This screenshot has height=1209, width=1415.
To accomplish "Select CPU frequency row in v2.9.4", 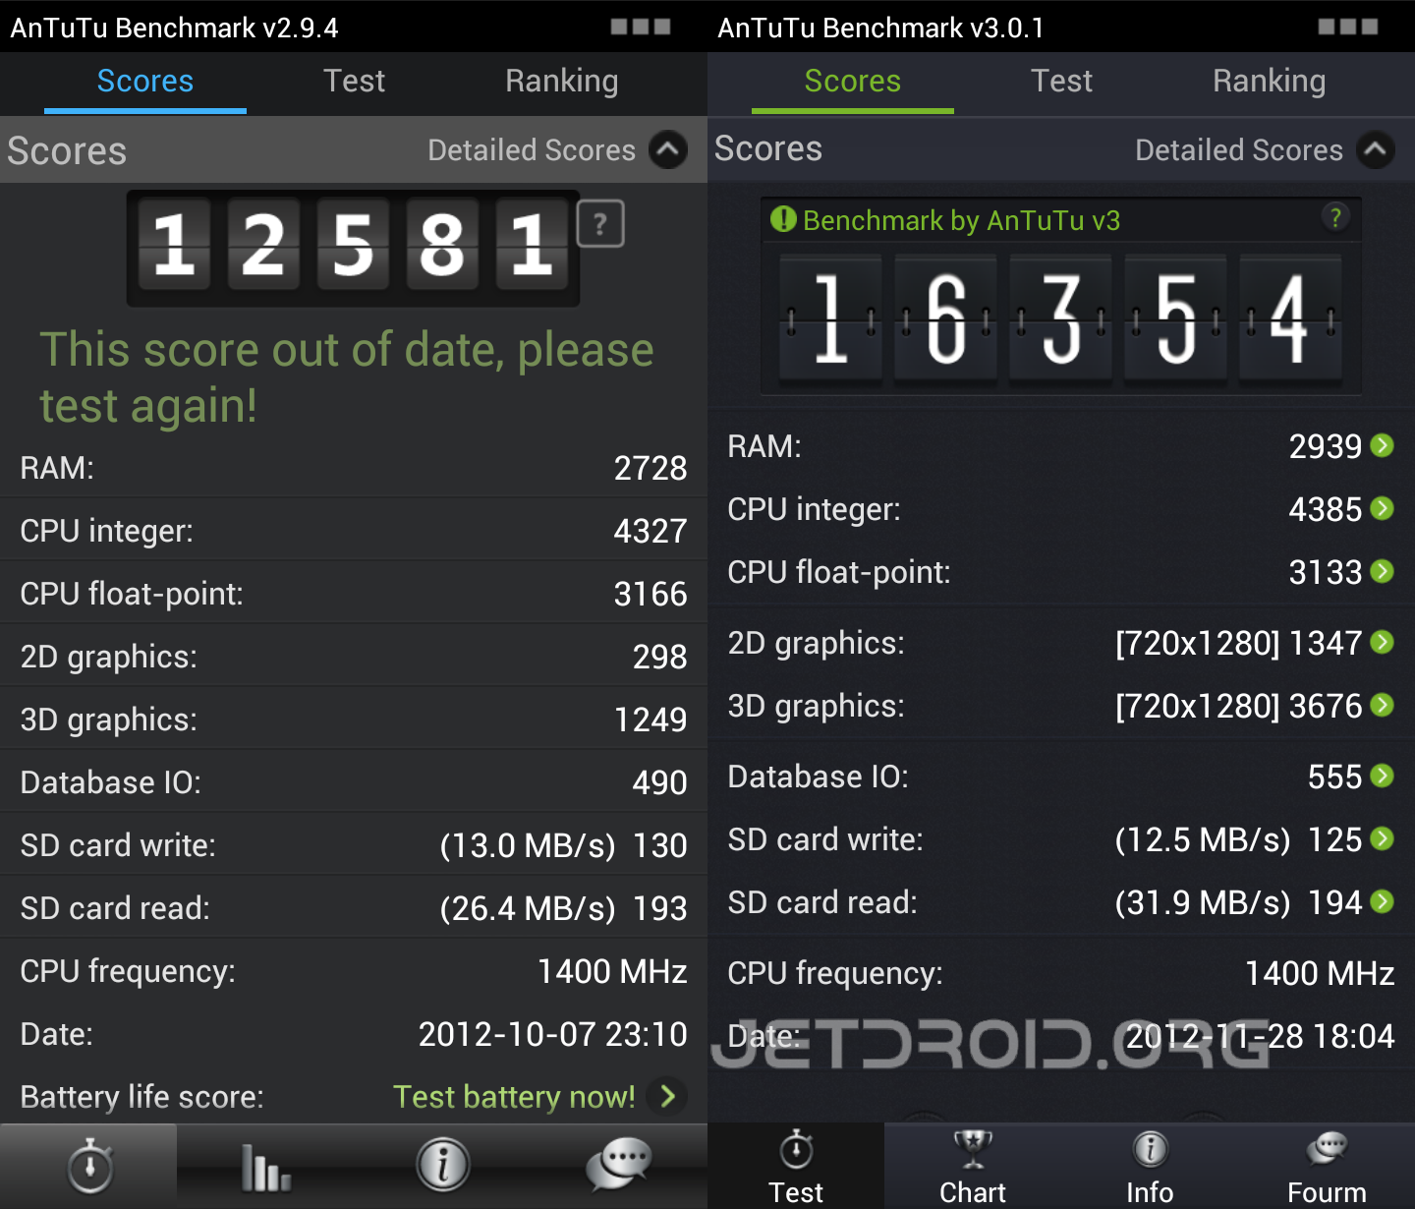I will 354,971.
